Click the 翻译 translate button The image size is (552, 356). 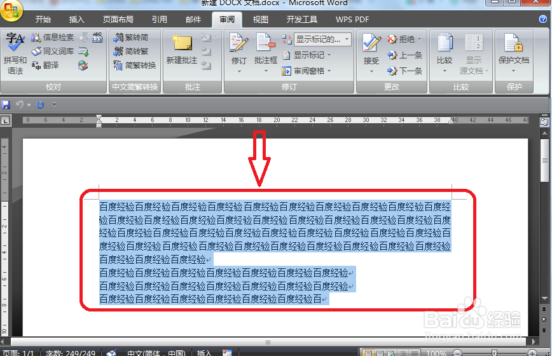(45, 65)
